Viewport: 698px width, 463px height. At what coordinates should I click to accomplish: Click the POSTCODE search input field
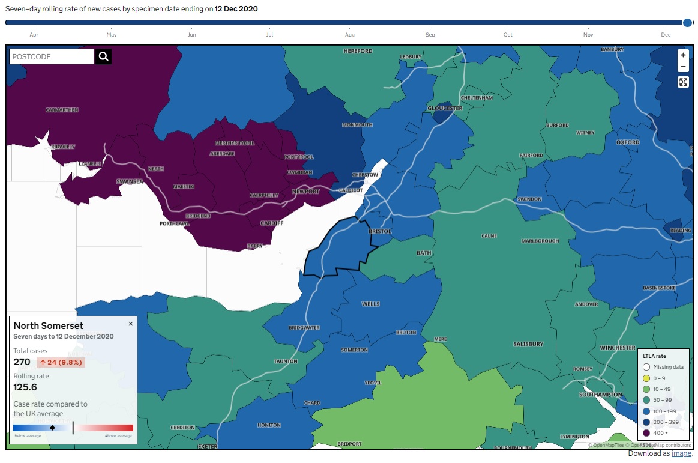click(x=52, y=56)
